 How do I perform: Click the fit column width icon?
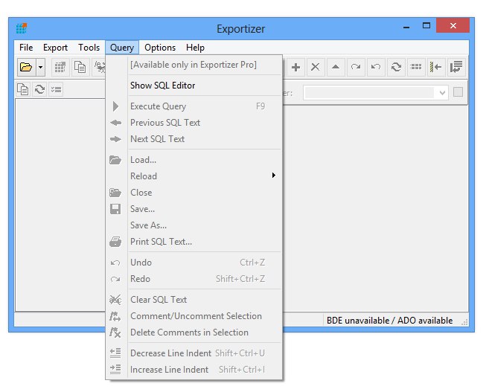pos(436,67)
